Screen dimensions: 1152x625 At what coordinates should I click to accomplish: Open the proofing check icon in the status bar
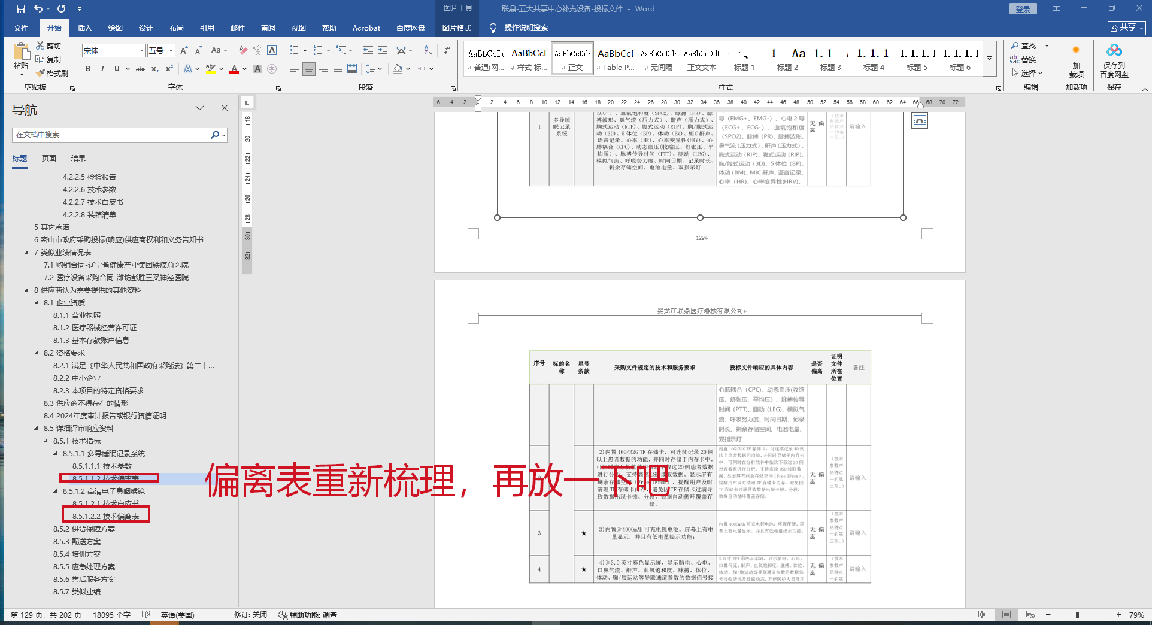146,615
